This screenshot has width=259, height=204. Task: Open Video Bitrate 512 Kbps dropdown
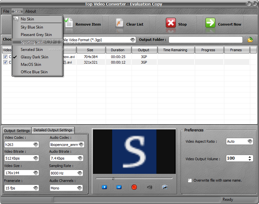click(x=36, y=158)
